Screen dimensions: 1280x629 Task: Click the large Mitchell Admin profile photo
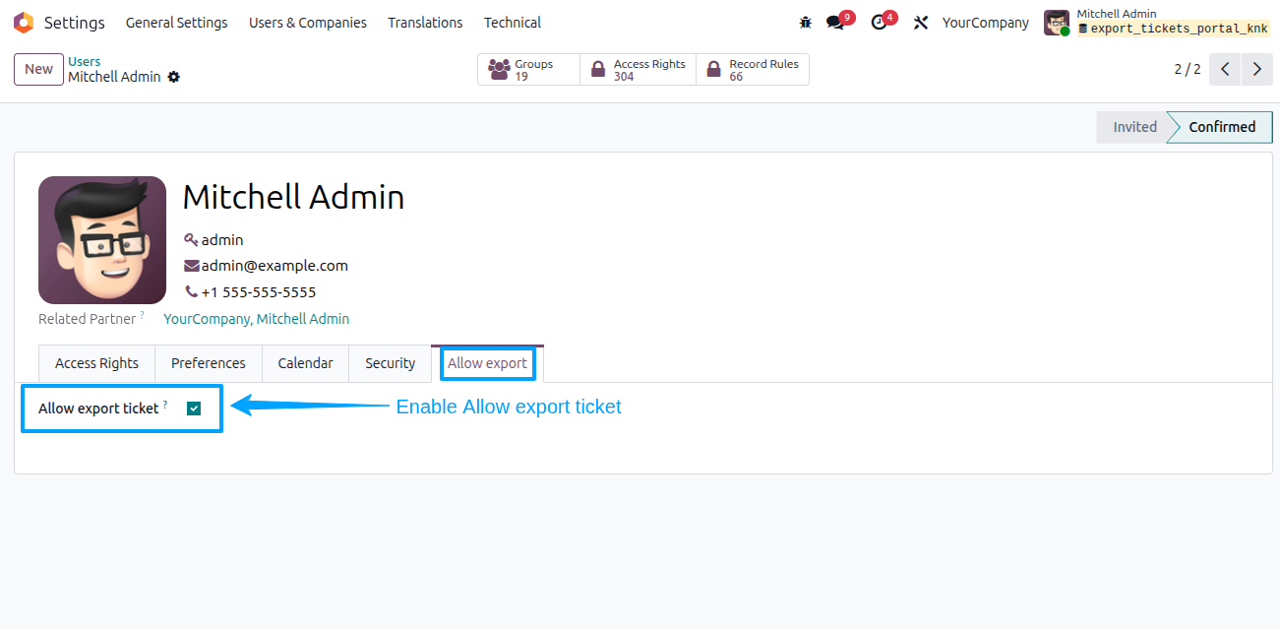tap(102, 240)
